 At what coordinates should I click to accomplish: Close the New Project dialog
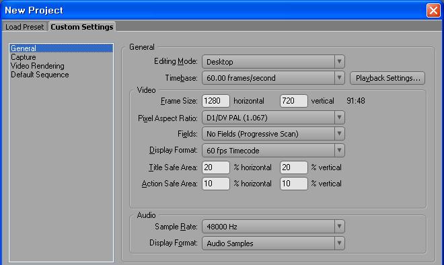coord(433,11)
